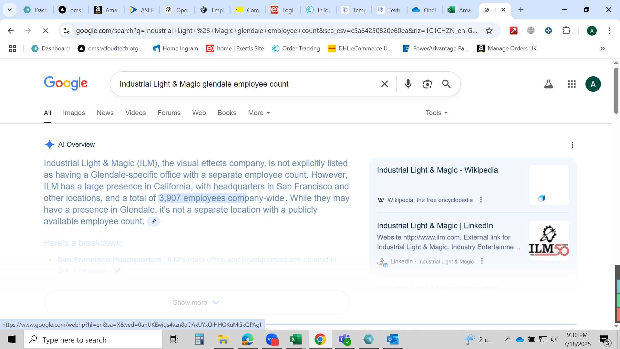The width and height of the screenshot is (620, 349).
Task: Open Chrome profile avatar in toolbar
Action: click(x=592, y=31)
